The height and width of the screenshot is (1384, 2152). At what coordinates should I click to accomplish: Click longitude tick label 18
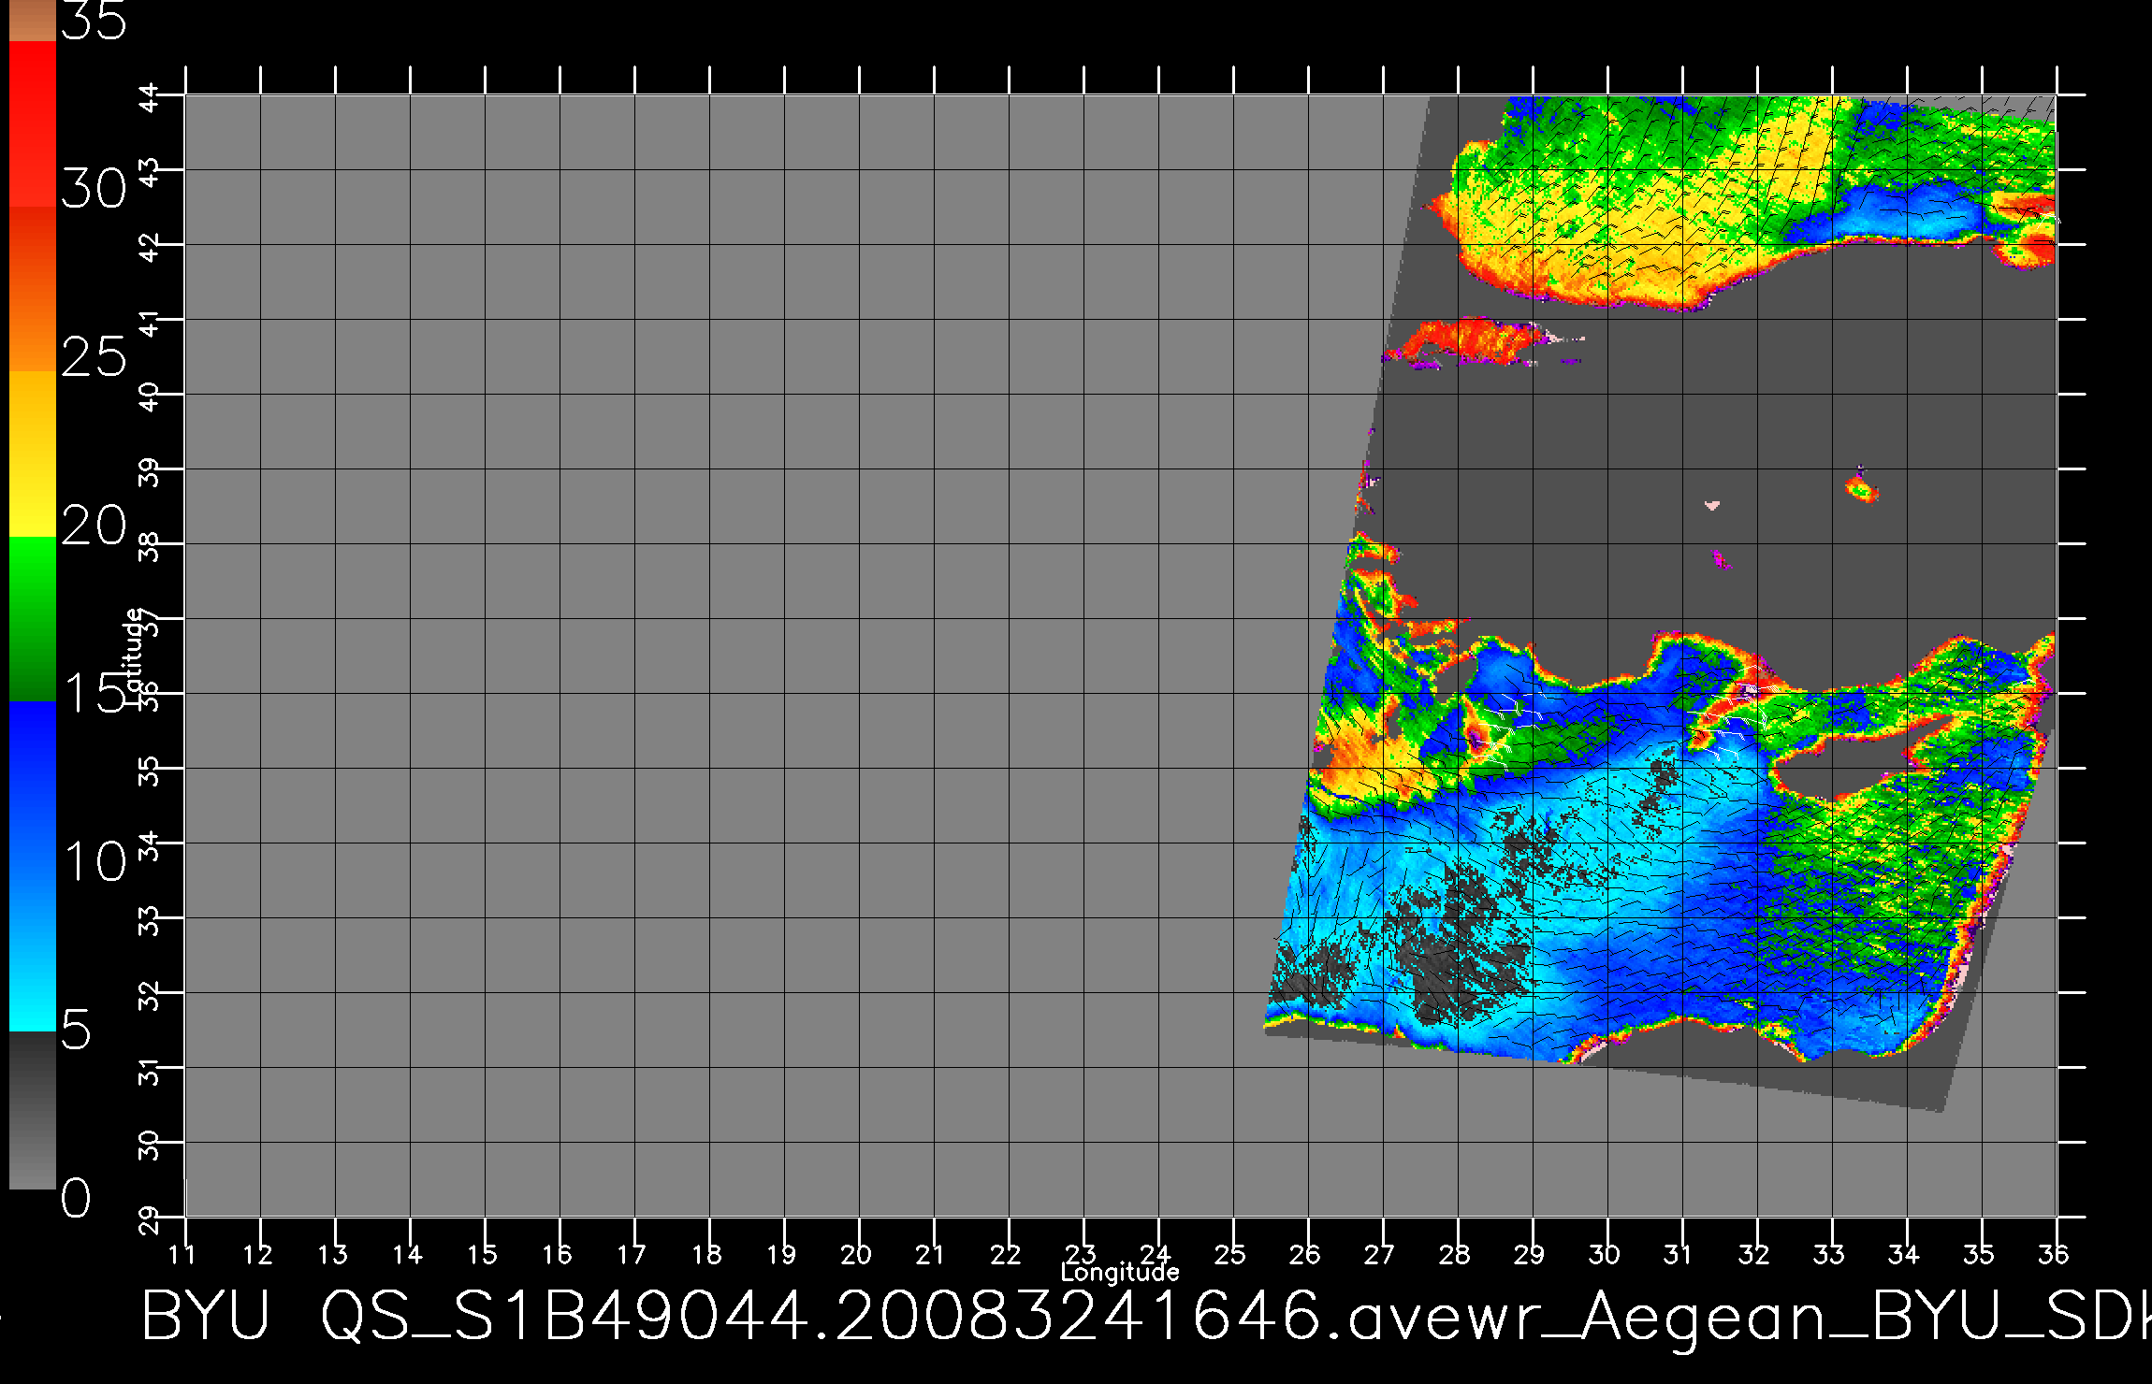(706, 1254)
